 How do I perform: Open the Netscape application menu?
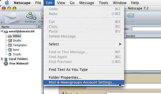(22, 3)
